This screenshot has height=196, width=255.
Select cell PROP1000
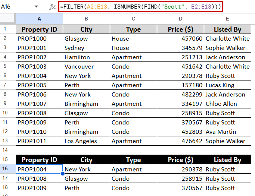pos(39,38)
